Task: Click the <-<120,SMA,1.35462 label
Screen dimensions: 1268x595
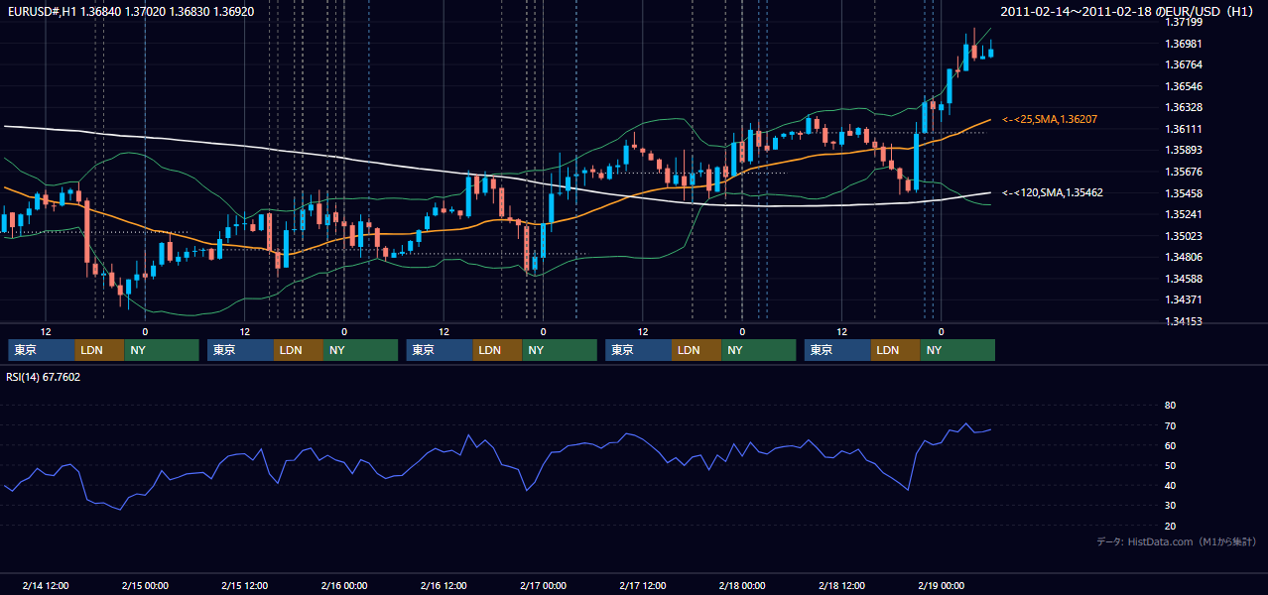Action: 1052,193
